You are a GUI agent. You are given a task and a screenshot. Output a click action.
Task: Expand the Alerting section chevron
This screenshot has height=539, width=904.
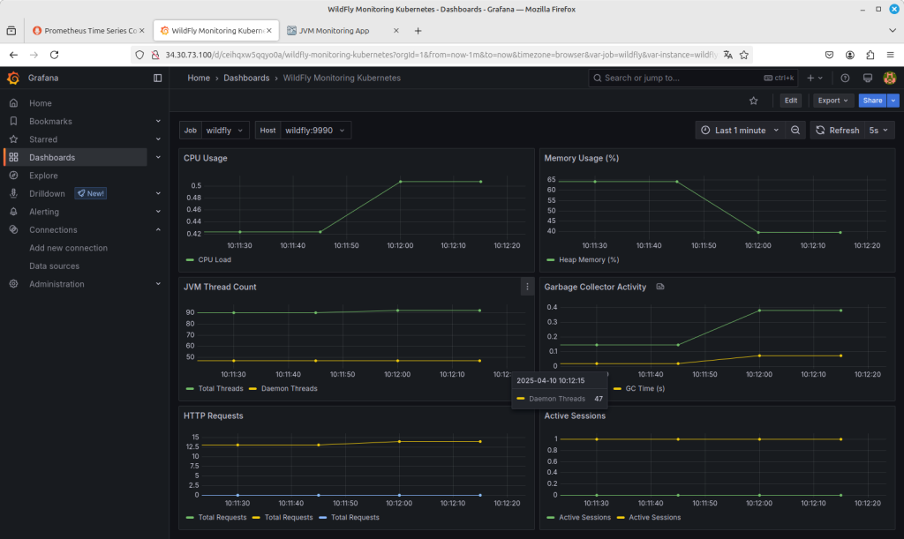tap(158, 212)
